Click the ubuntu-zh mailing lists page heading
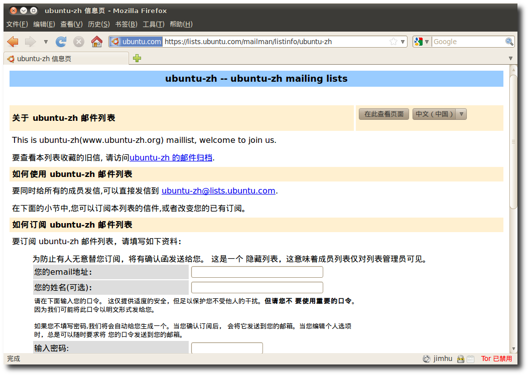 (x=256, y=79)
